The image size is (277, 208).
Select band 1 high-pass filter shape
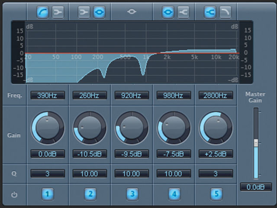pyautogui.click(x=43, y=12)
